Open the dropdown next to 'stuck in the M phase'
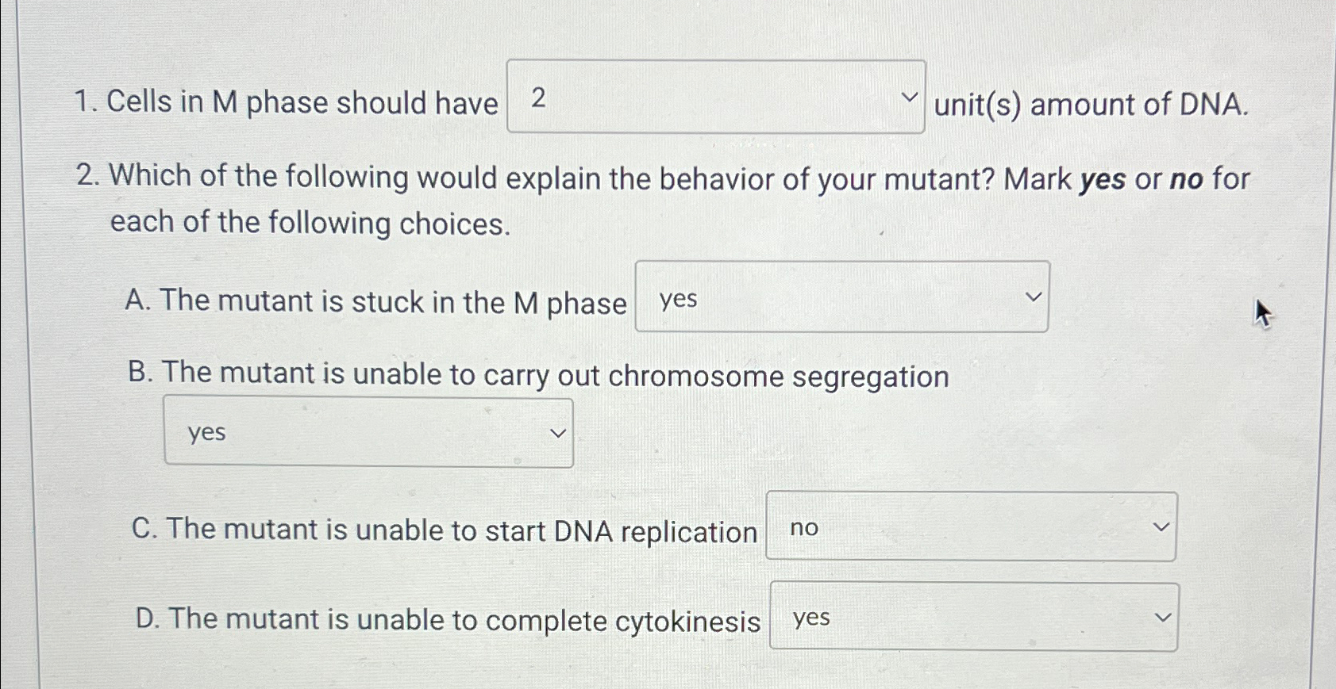Image resolution: width=1336 pixels, height=689 pixels. [x=840, y=297]
